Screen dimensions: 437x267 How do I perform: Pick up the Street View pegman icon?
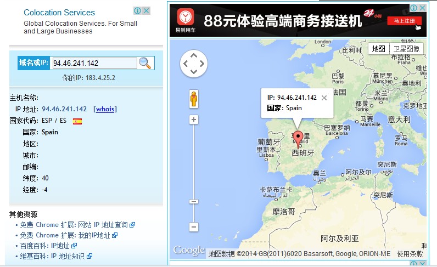pyautogui.click(x=194, y=99)
